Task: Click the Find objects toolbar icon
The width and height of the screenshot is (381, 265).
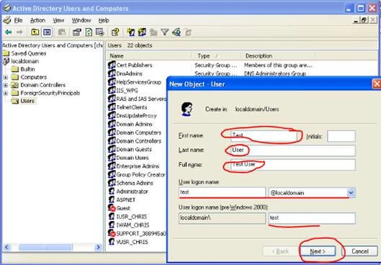Action: (176, 32)
